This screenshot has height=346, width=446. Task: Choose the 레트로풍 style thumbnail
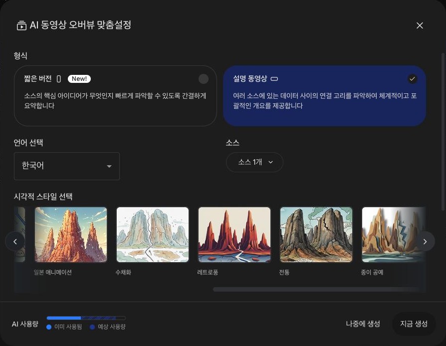click(234, 235)
